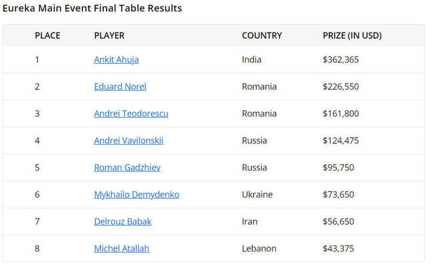Image resolution: width=434 pixels, height=267 pixels.
Task: Click the Lebanon country cell
Action: (x=259, y=249)
